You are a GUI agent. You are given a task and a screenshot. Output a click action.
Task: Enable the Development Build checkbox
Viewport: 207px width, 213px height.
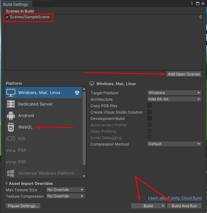[149, 119]
